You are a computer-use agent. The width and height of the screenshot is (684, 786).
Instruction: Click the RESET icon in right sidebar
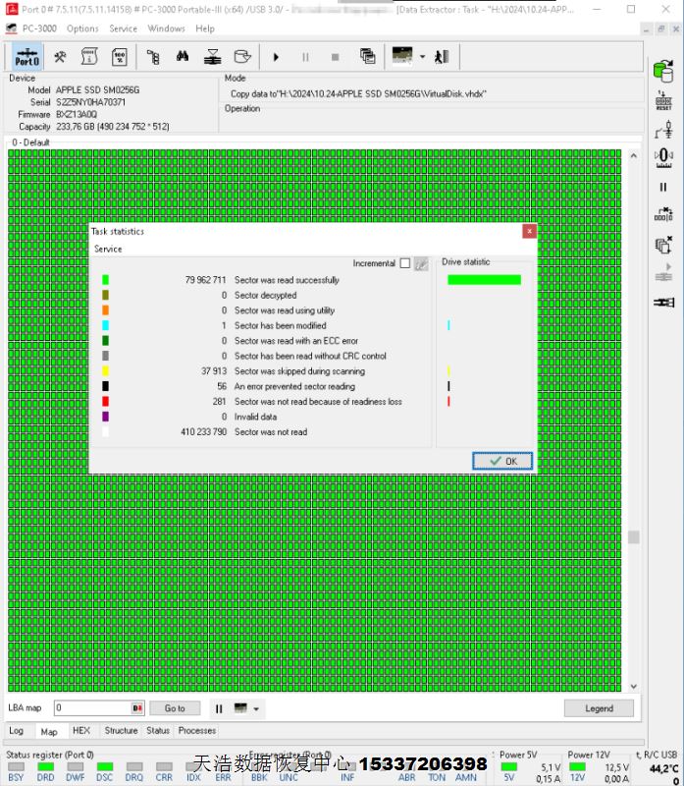pyautogui.click(x=663, y=99)
